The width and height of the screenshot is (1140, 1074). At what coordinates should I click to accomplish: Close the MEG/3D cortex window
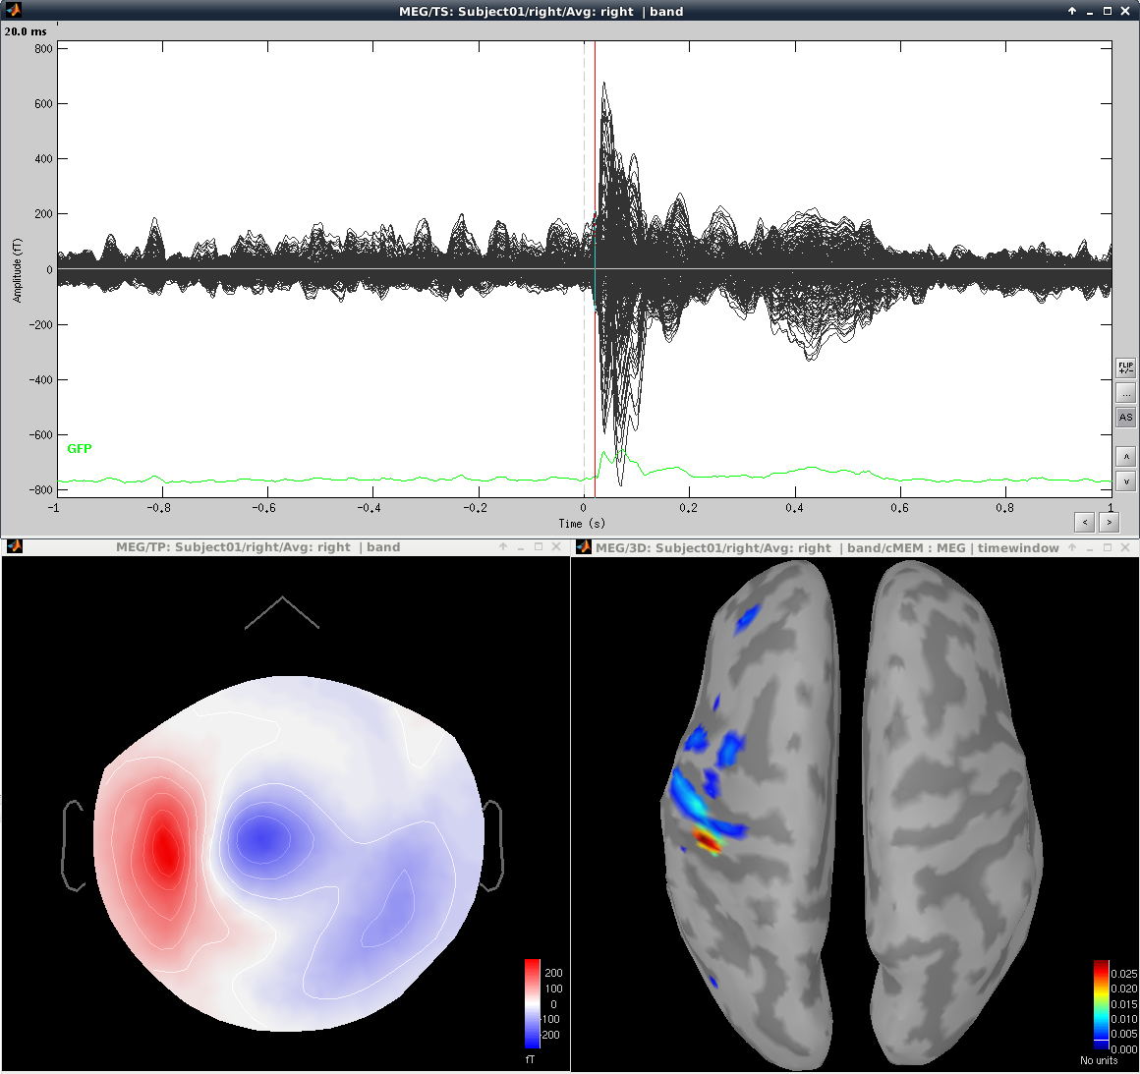(1125, 547)
